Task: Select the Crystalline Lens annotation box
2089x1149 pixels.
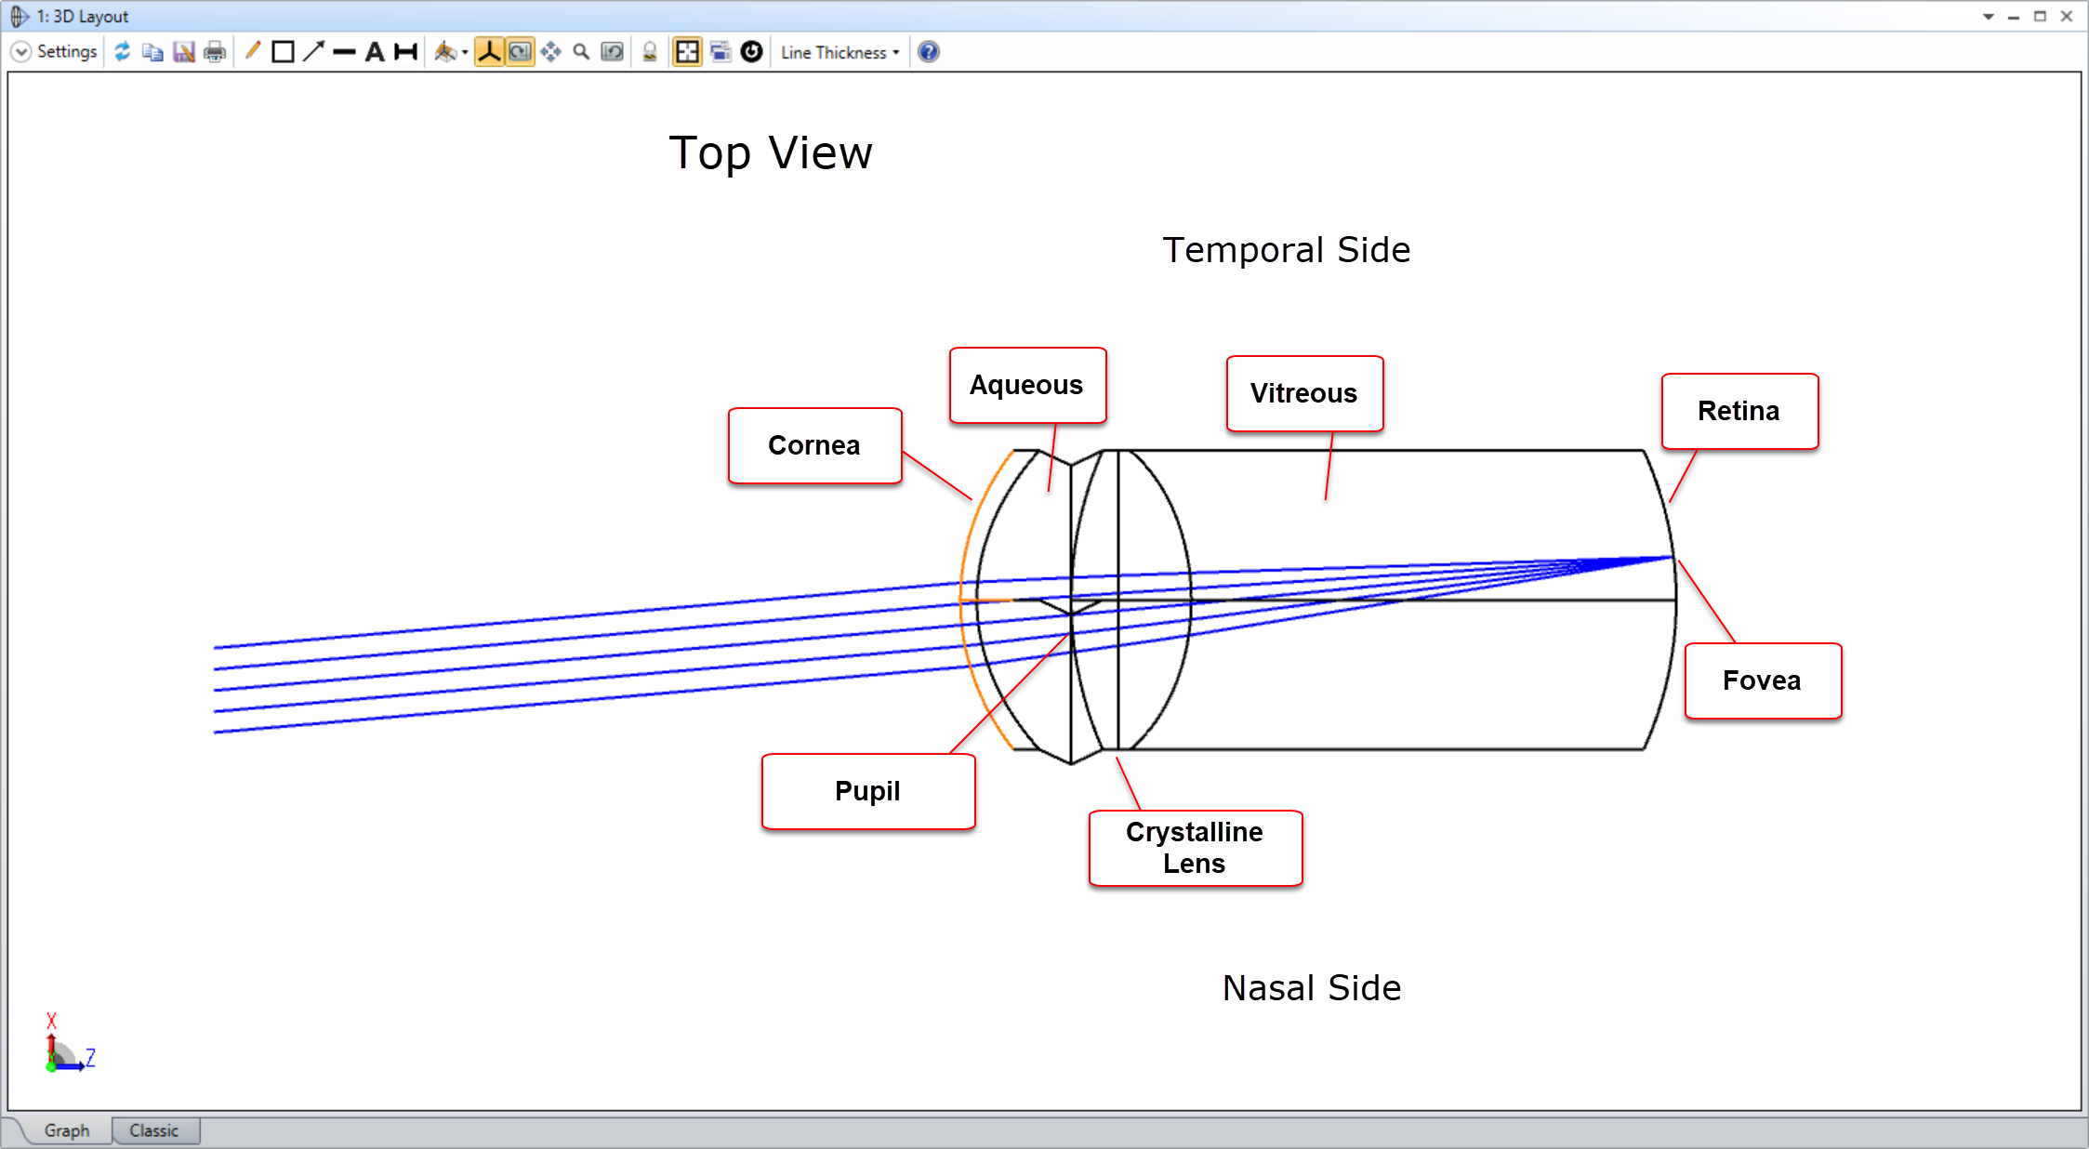Action: [x=1196, y=848]
